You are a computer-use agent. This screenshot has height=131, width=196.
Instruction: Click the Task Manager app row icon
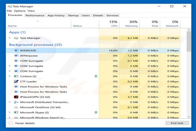pos(16,38)
